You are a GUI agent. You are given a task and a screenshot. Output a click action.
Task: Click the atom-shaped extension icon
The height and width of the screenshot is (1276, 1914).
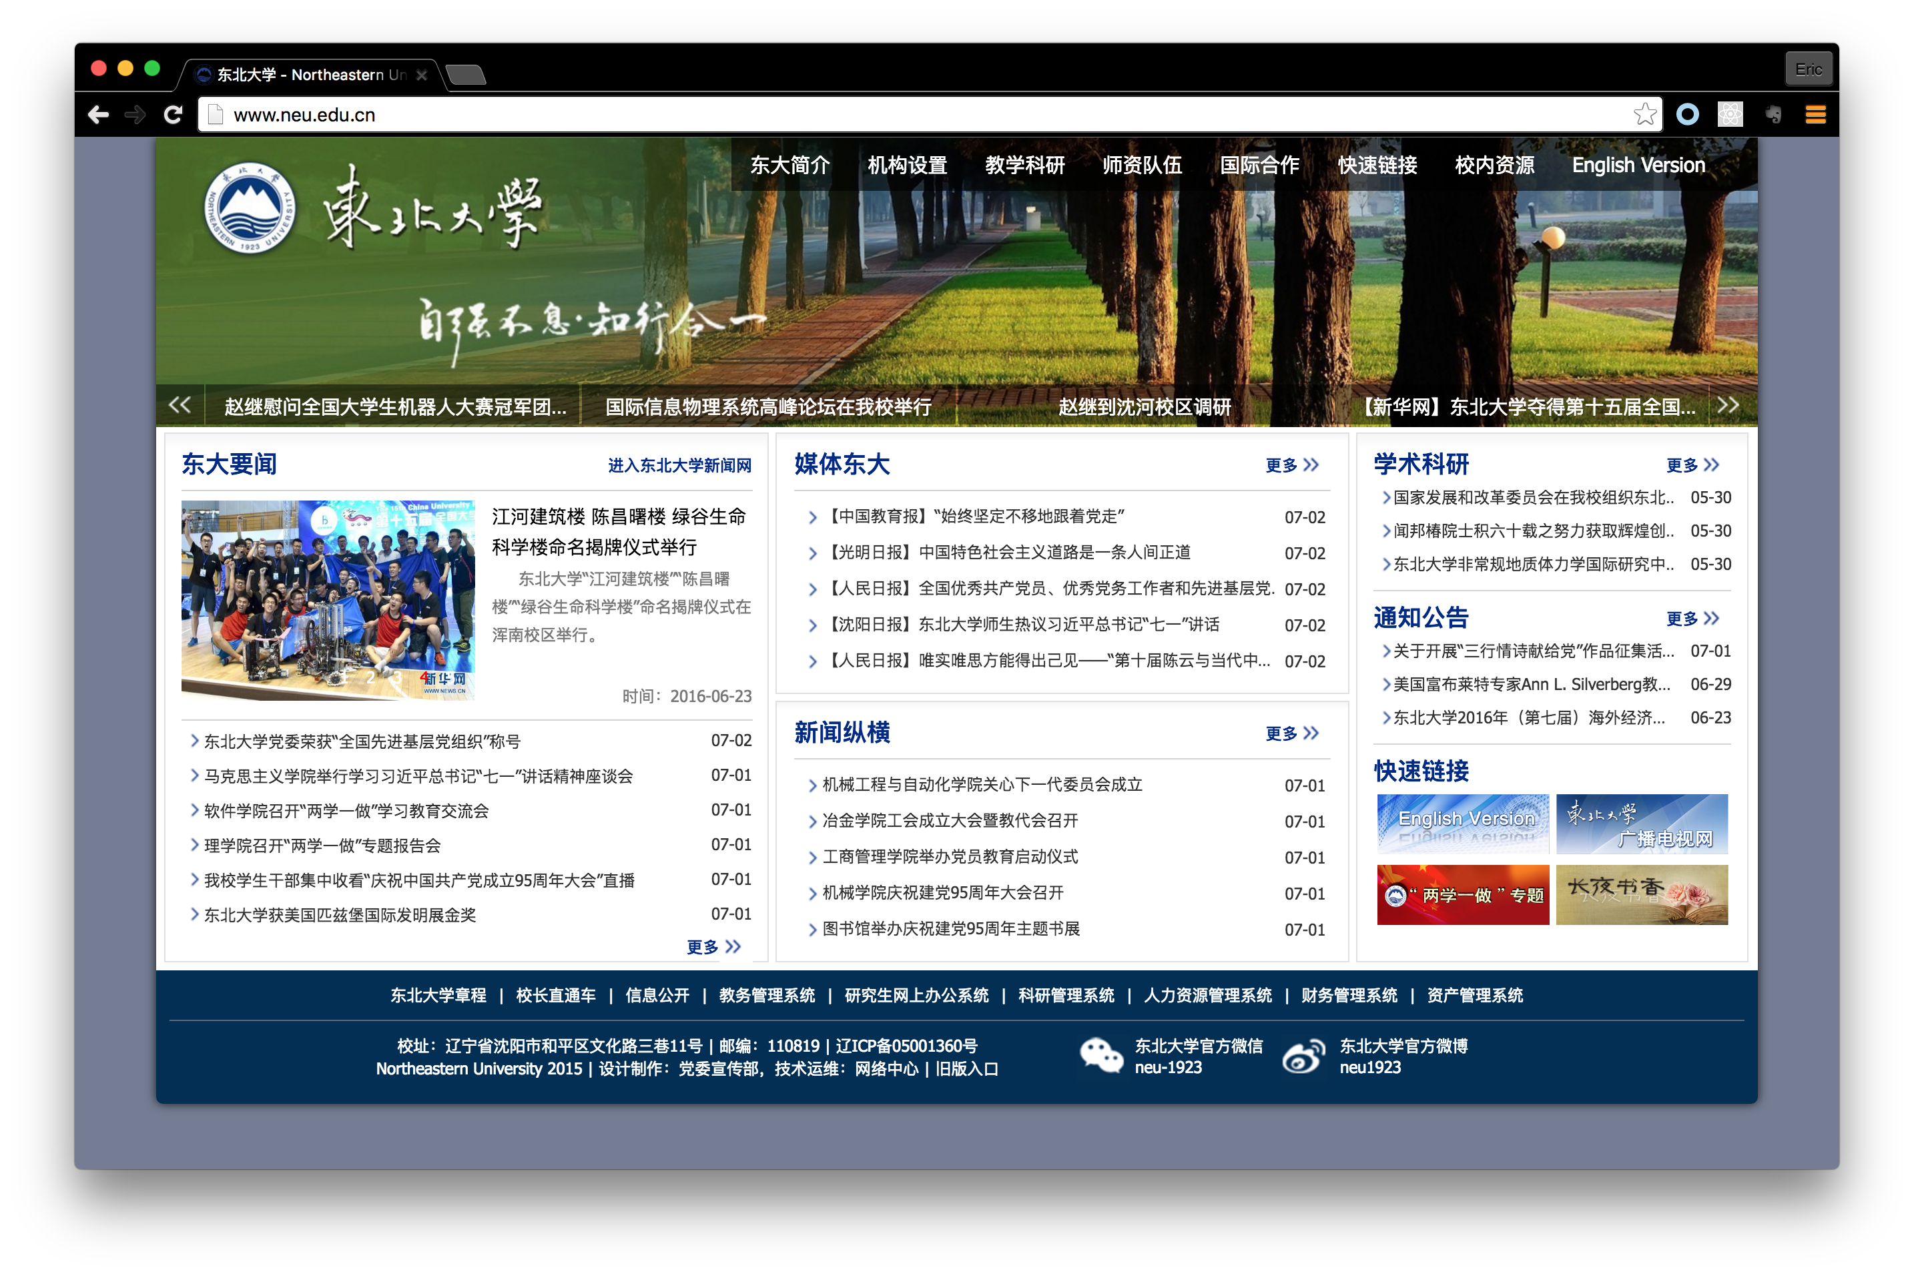pyautogui.click(x=1730, y=115)
